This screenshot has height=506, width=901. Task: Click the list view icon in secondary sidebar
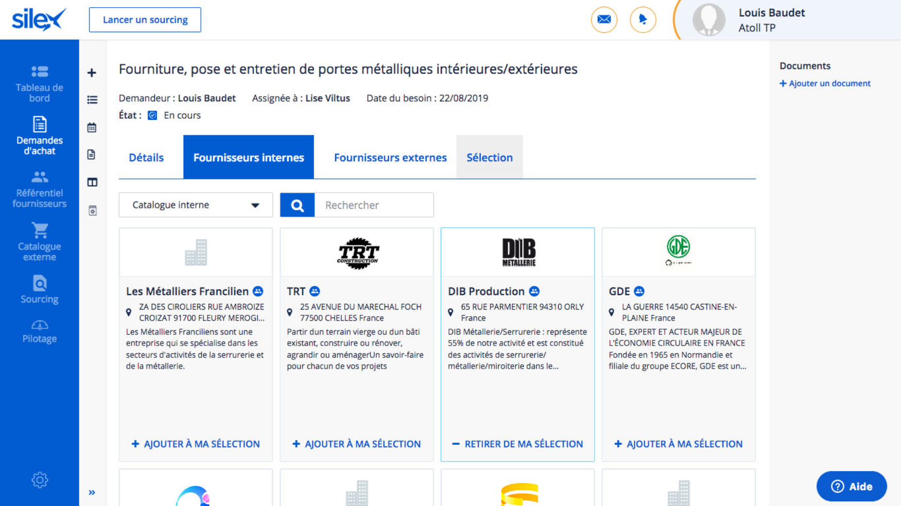coord(92,100)
